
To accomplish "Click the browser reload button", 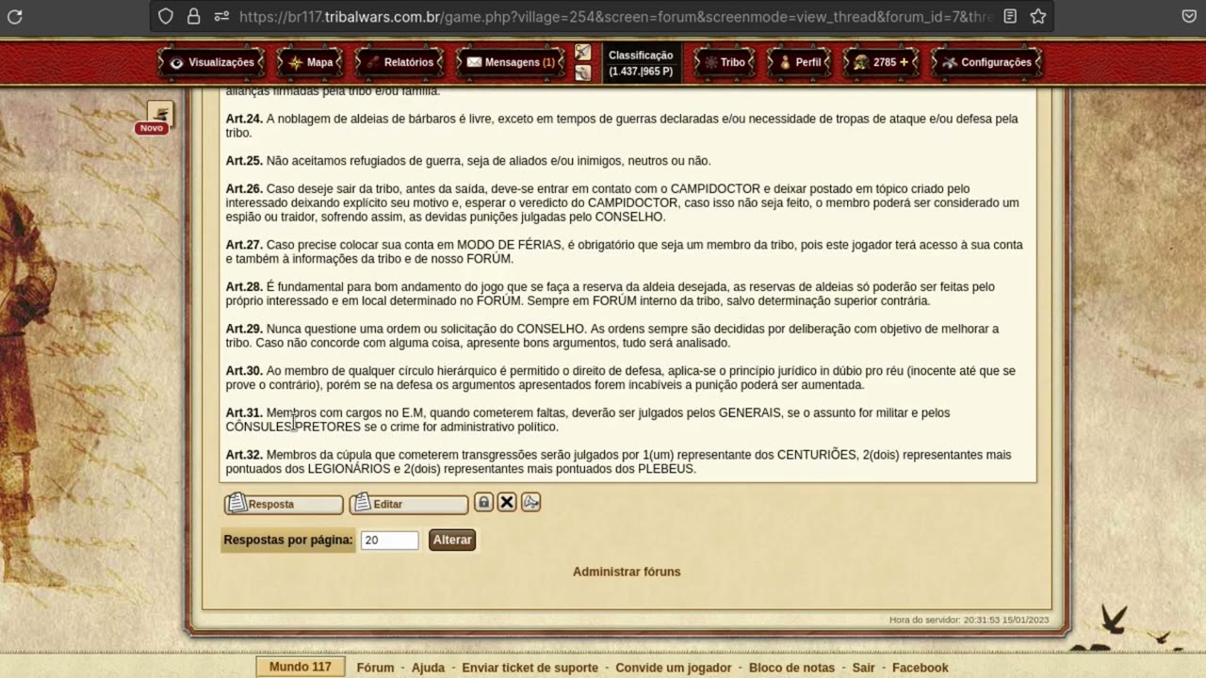I will click(14, 16).
